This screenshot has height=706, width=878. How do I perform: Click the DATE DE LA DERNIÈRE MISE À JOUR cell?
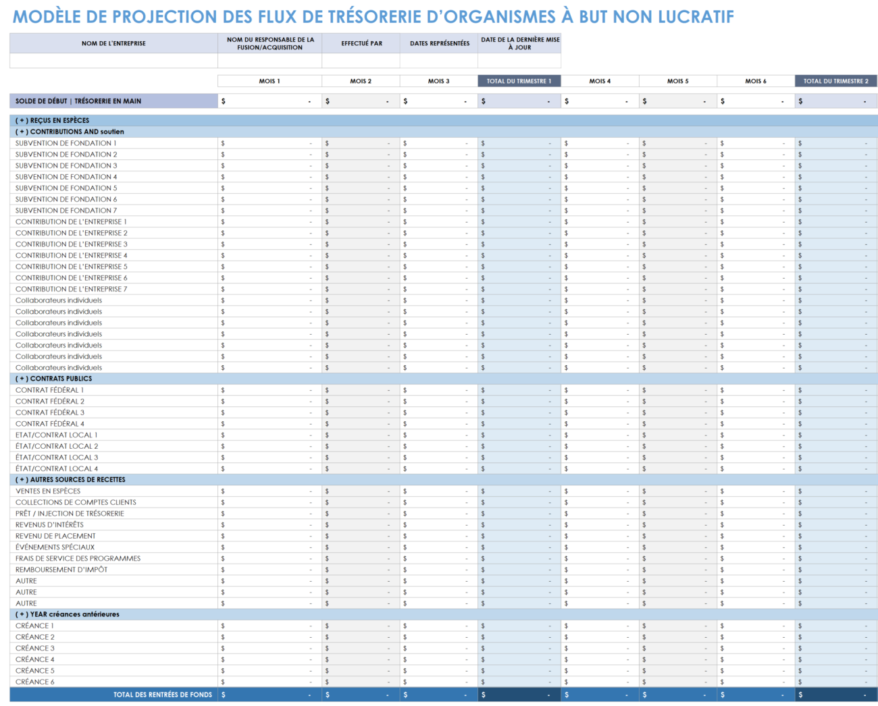(519, 61)
